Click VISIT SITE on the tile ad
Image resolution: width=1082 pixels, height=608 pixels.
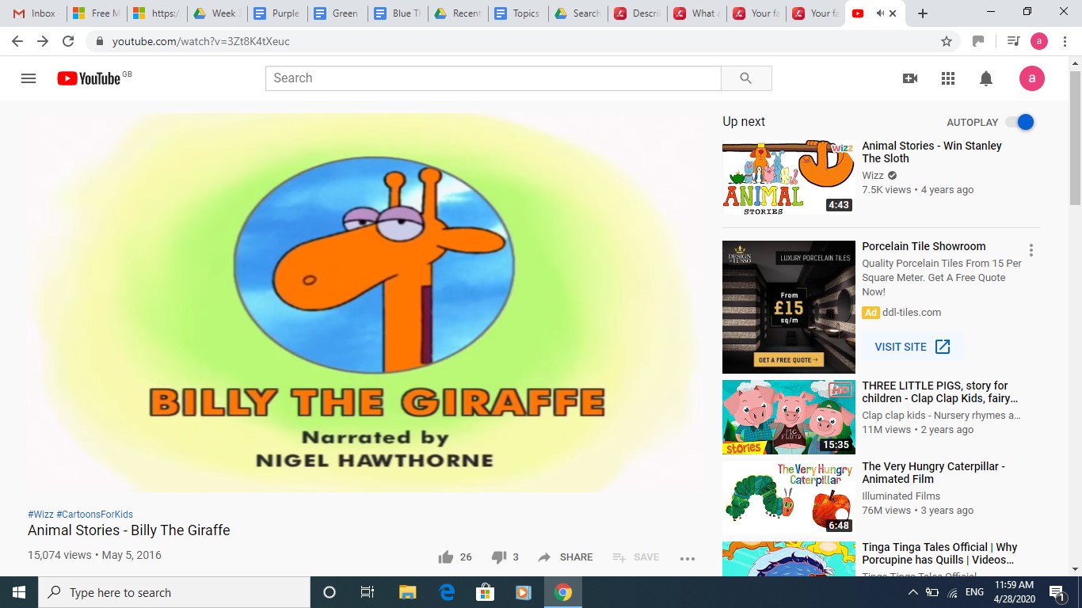click(912, 347)
